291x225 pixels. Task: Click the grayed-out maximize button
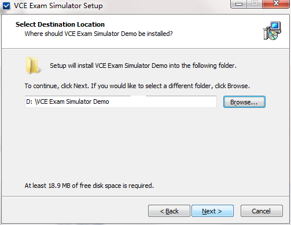tap(255, 3)
